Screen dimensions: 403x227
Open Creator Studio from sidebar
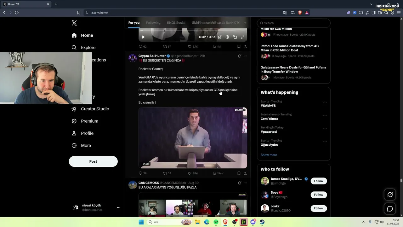coord(90,109)
